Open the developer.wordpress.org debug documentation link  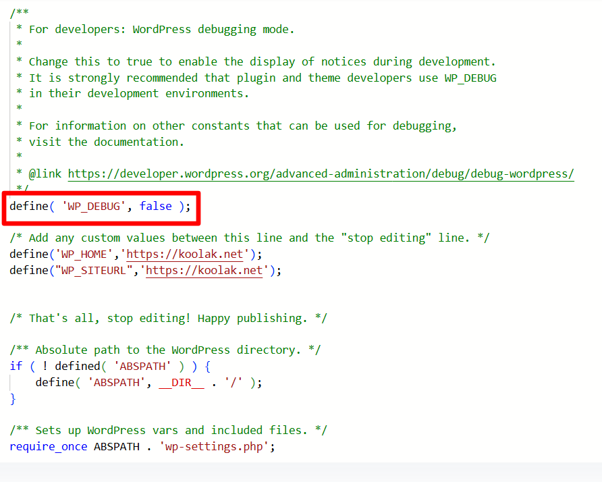(321, 174)
